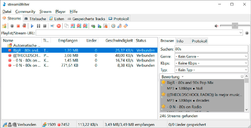Click the blue play with green arrow icon
The image size is (251, 128).
pos(99,26)
